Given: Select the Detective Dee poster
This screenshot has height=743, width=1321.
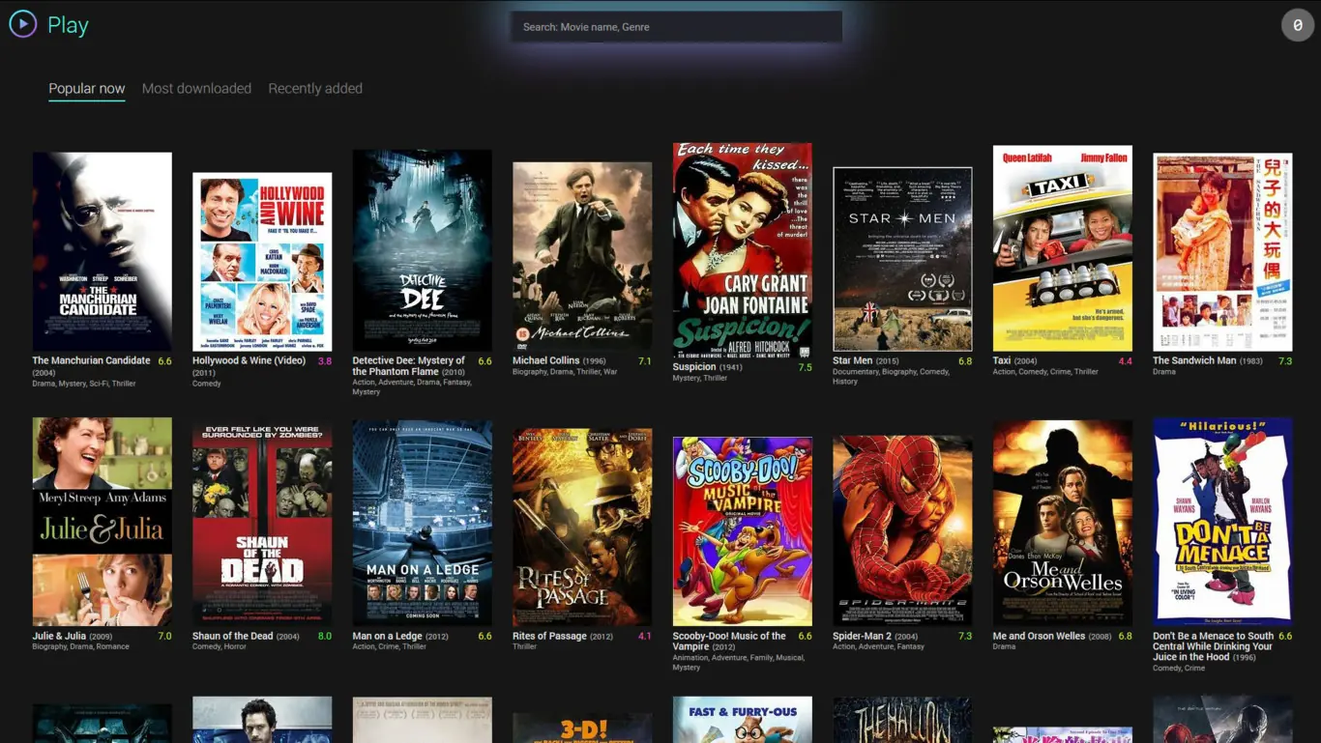Looking at the screenshot, I should click(x=423, y=250).
